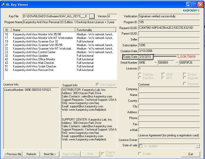205x159 pixels.
Task: Select row Kaspersky Anti-Virus Updater
Action: 60,56
